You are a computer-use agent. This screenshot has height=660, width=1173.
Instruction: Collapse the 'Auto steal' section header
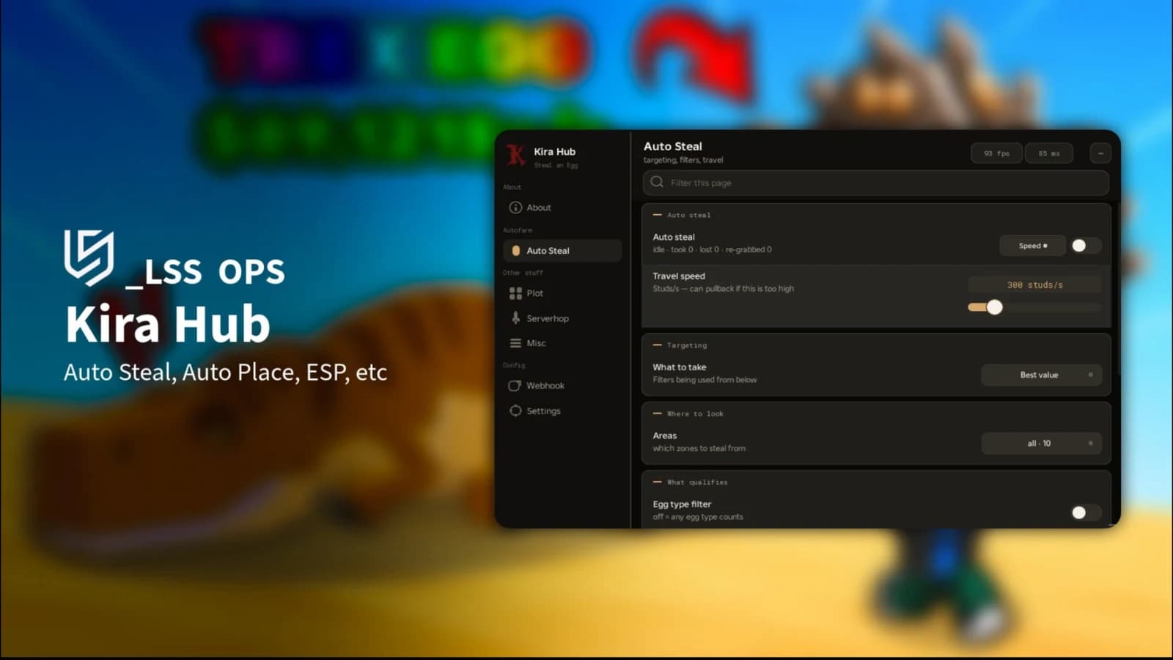[682, 215]
